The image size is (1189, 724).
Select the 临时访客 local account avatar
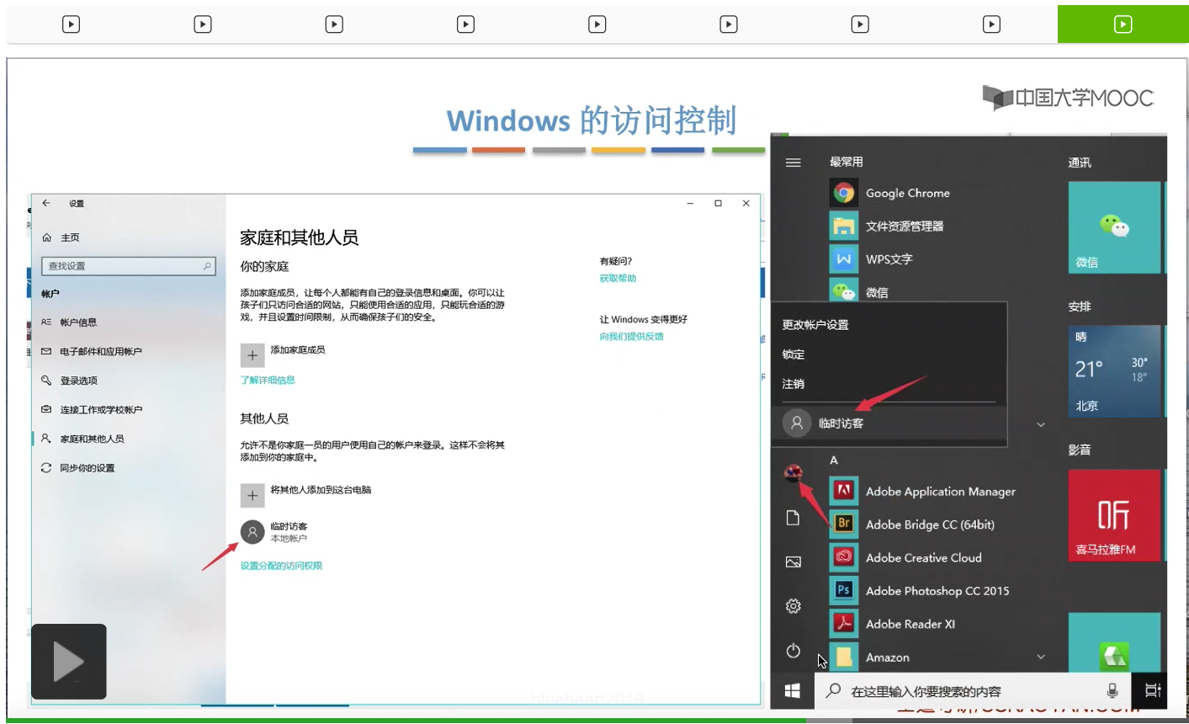pos(252,532)
